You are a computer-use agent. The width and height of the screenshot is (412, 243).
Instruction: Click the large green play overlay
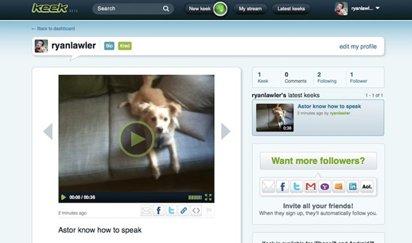(136, 139)
